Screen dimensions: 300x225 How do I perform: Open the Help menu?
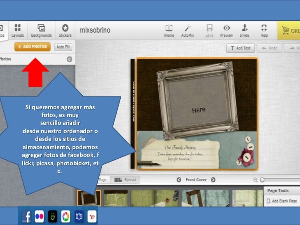(264, 30)
